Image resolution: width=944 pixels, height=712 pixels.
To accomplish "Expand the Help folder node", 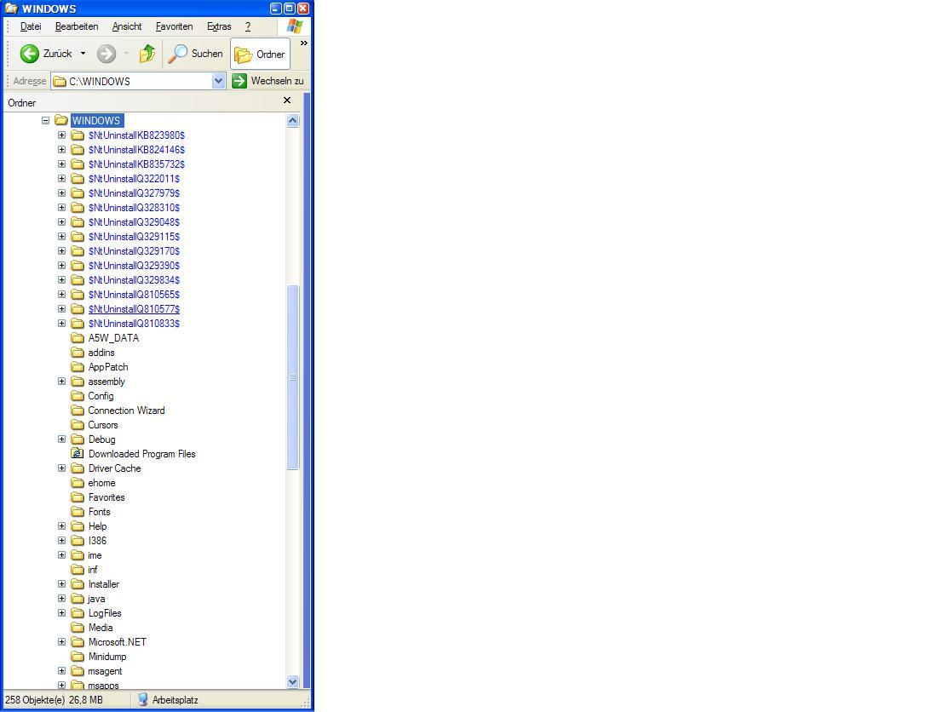I will 61,525.
